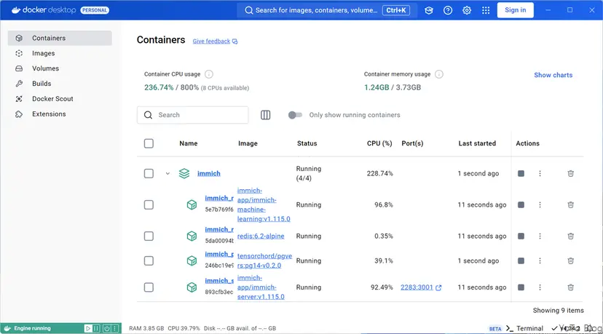Image resolution: width=603 pixels, height=334 pixels.
Task: Click the info icon beside Container CPU usage
Action: pos(209,74)
